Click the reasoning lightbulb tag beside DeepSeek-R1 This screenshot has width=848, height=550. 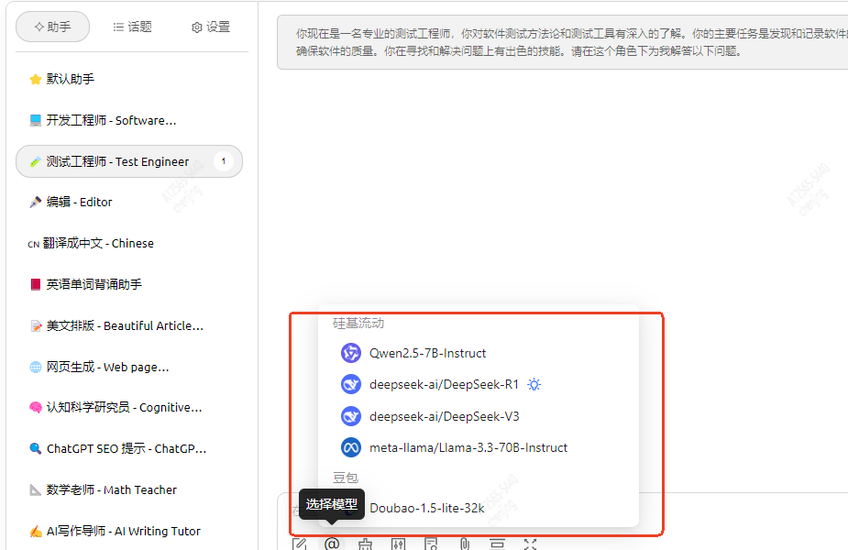(534, 384)
